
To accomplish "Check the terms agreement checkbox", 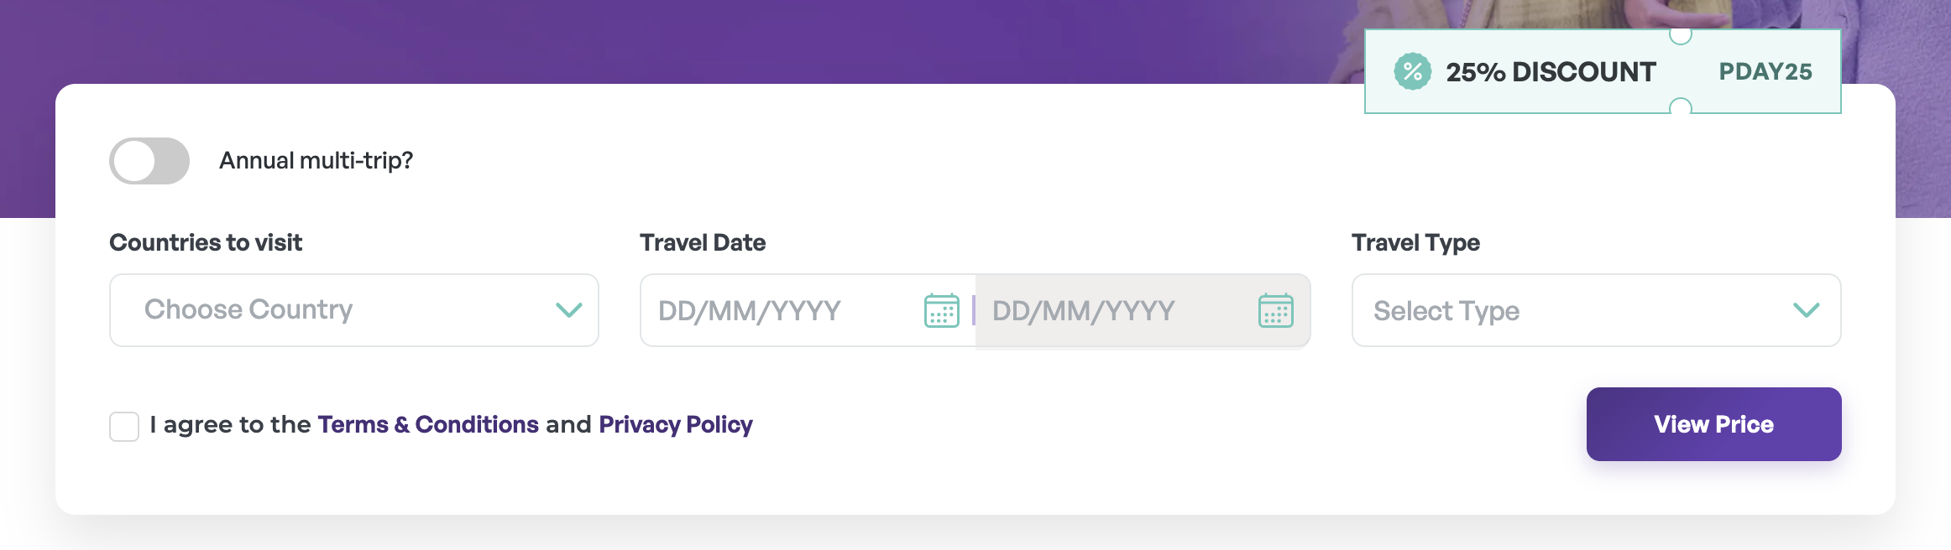I will click(124, 426).
